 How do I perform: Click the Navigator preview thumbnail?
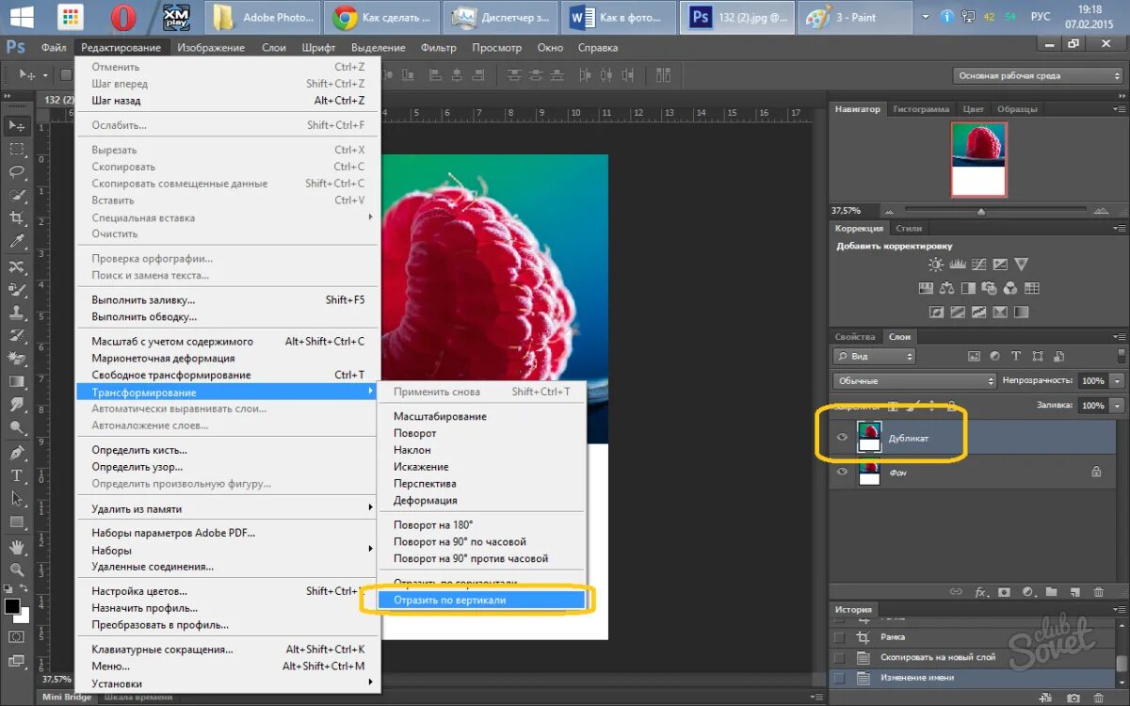point(978,159)
